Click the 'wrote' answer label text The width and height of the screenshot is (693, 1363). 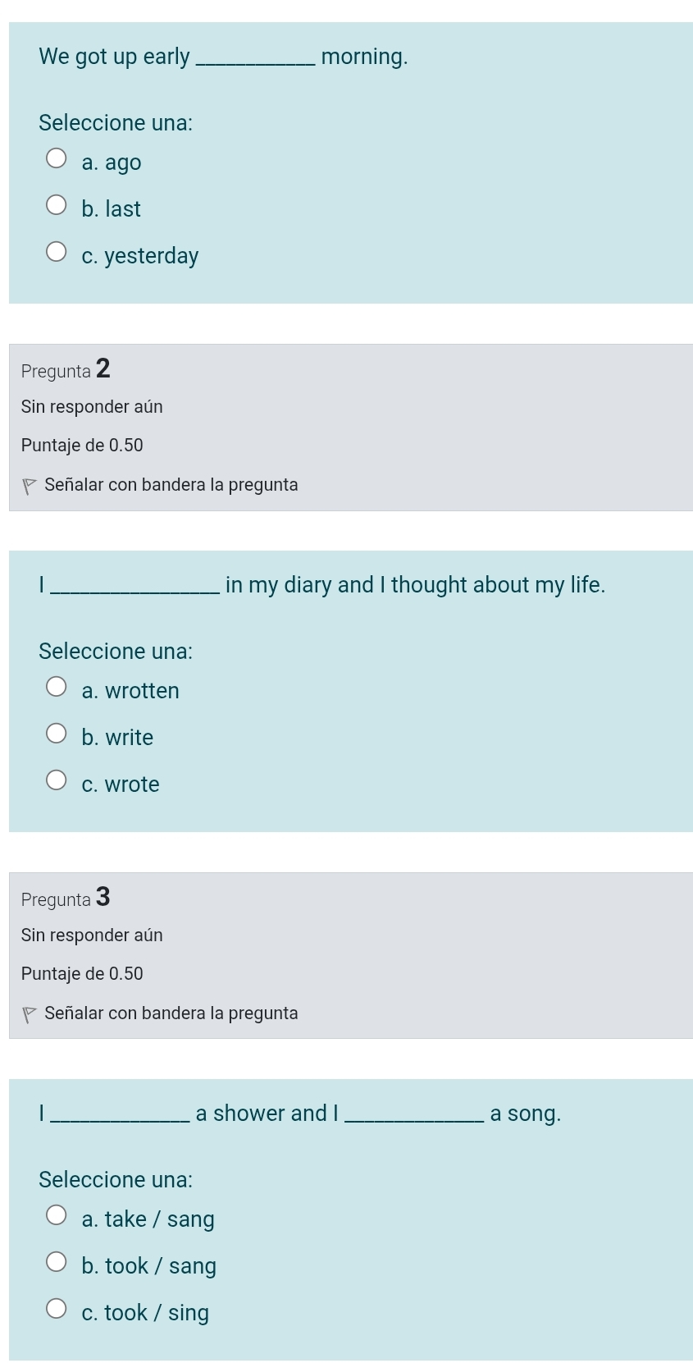pos(132,784)
